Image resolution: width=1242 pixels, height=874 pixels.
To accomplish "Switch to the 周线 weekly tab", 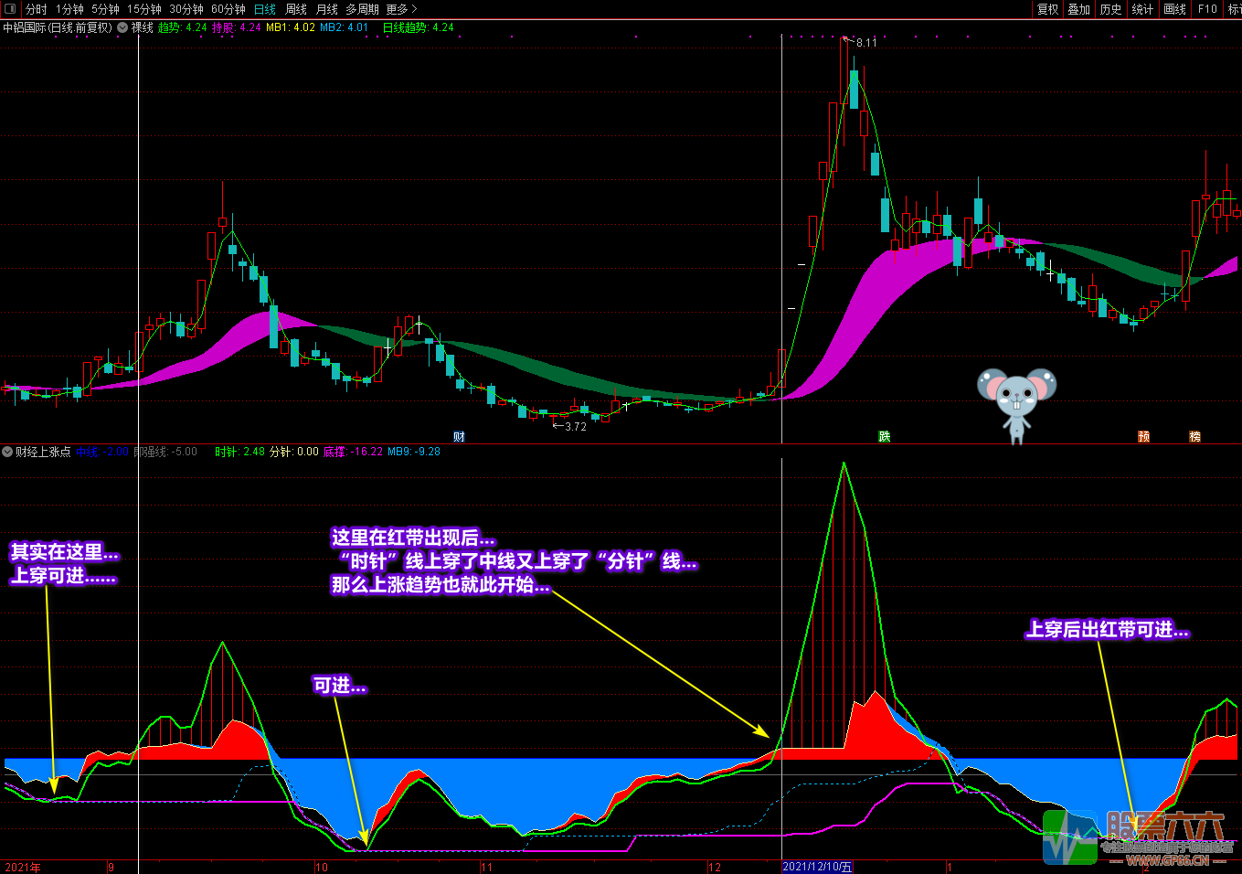I will (296, 9).
